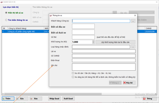Screen dimensions: 159x103
Task: Open browse button next to Loại hàng
Action: pos(133,47)
